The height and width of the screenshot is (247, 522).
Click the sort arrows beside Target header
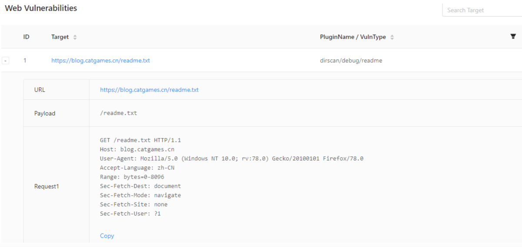tap(75, 37)
